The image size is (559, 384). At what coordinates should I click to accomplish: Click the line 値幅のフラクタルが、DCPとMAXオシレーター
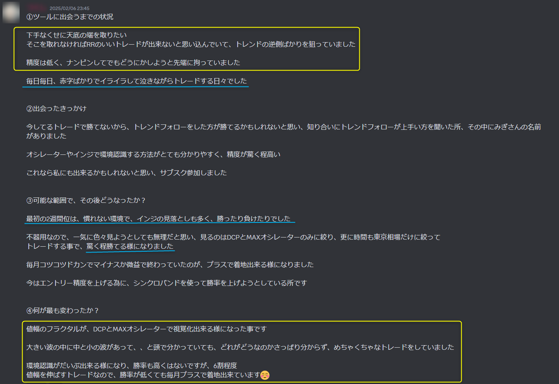(146, 329)
